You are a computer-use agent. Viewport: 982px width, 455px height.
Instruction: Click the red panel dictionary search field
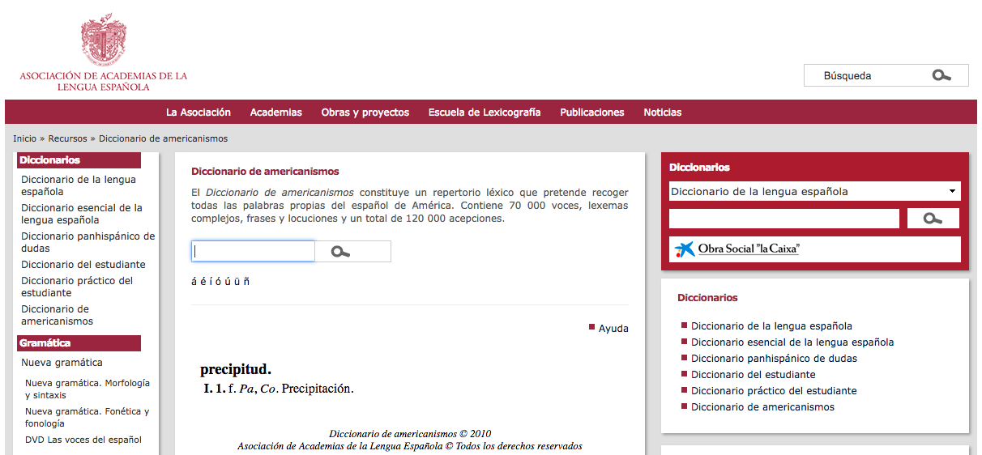[x=783, y=219]
